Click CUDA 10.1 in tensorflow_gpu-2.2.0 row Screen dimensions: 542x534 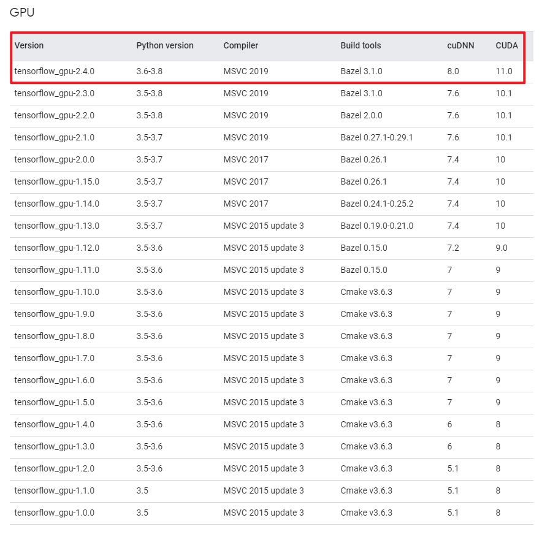pyautogui.click(x=503, y=115)
